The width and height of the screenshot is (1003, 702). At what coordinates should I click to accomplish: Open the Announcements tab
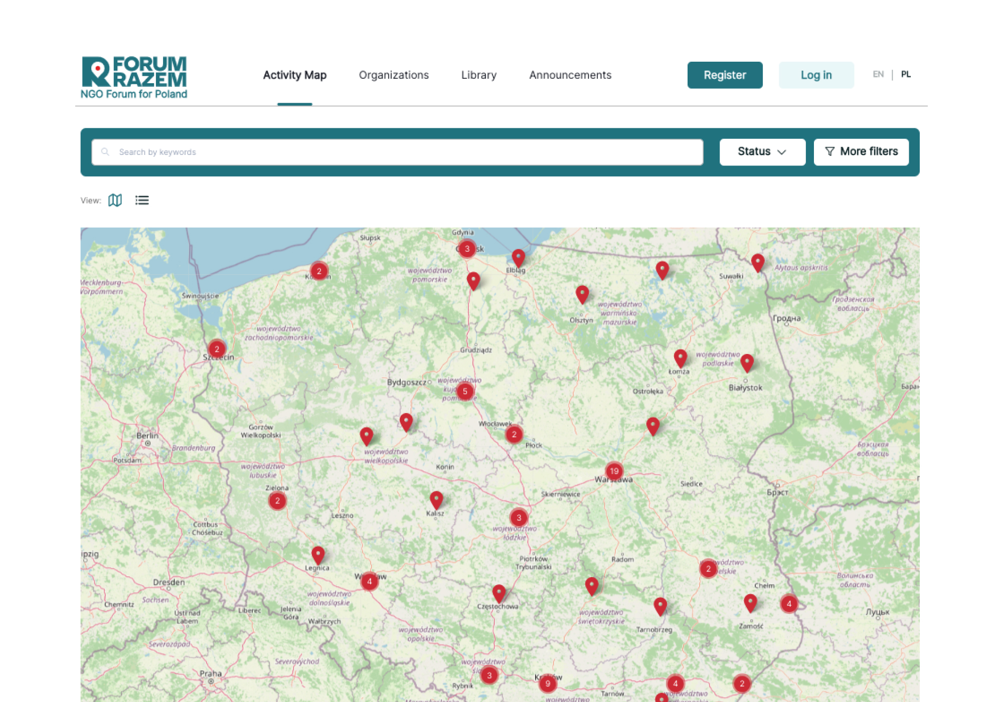point(570,75)
